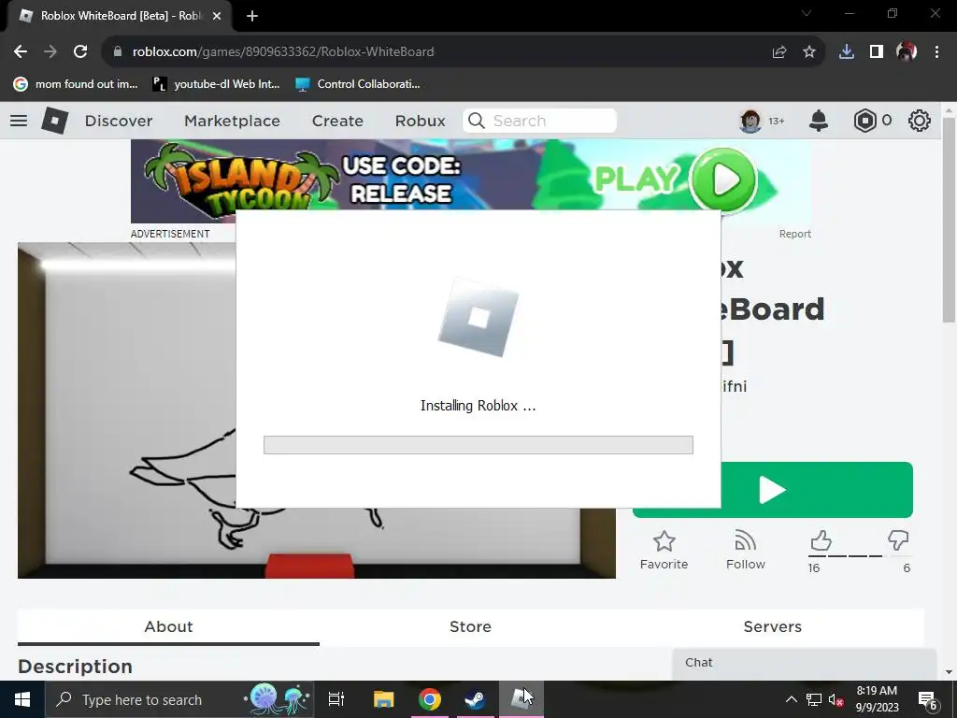The image size is (957, 718).
Task: Open the Robux page
Action: [x=420, y=121]
